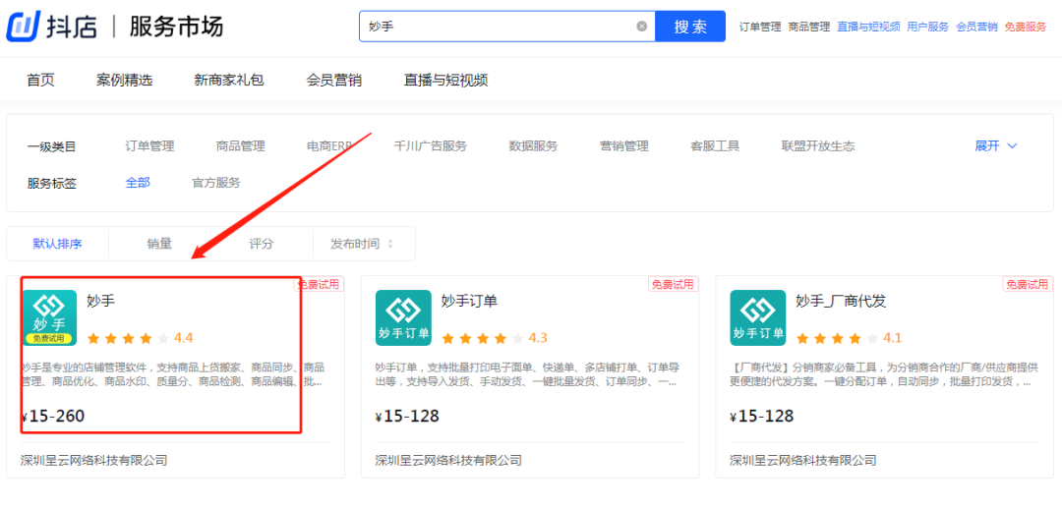
Task: Open the 直播与短视频 top link
Action: [868, 28]
